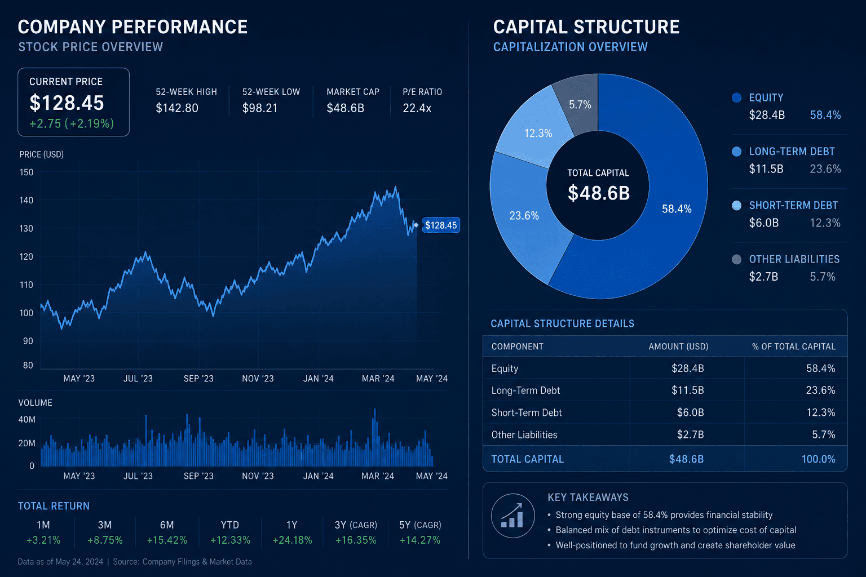Click the Long-Term Debt legend dot
Viewport: 866px width, 577px height.
point(736,152)
